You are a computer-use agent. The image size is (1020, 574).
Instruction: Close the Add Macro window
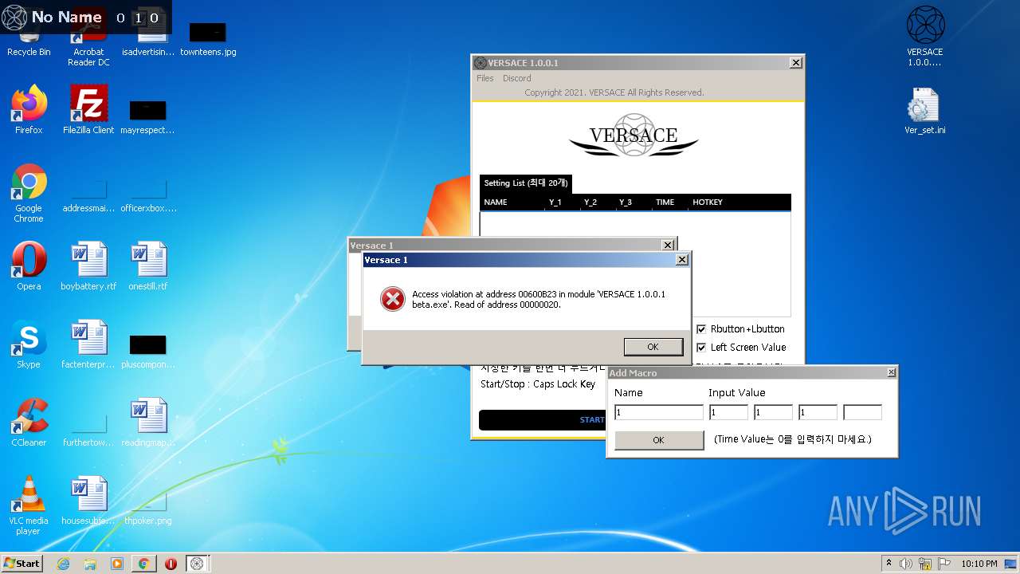[x=891, y=372]
